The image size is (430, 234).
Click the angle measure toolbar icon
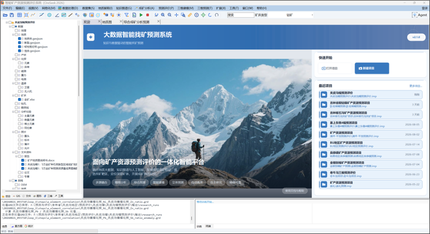pos(57,15)
